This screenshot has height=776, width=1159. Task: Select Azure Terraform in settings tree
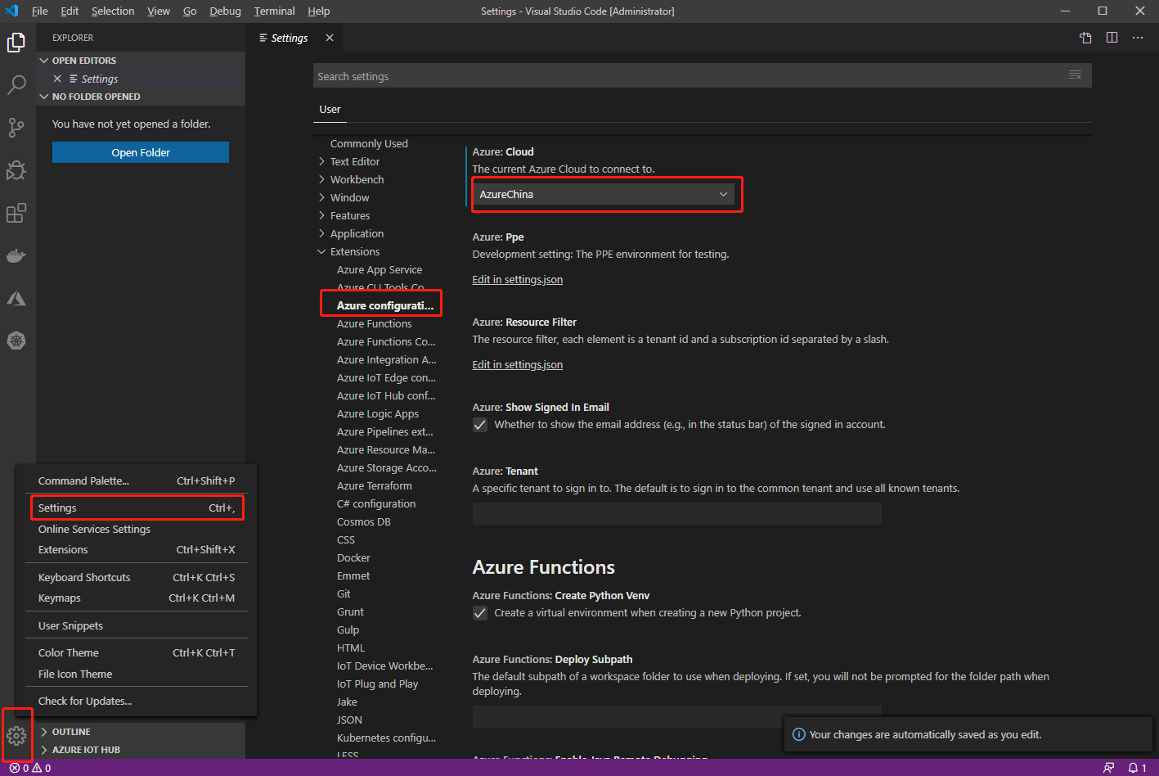click(375, 485)
